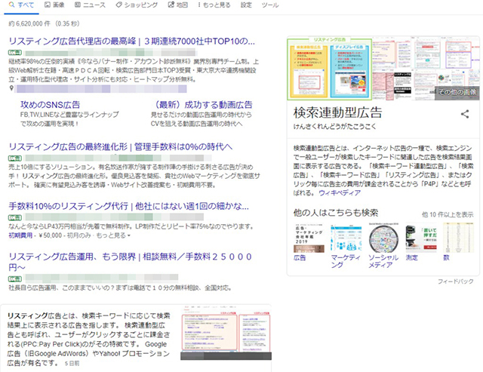Open ad リスティング広告の最終進化形
483x372 pixels.
click(121, 147)
